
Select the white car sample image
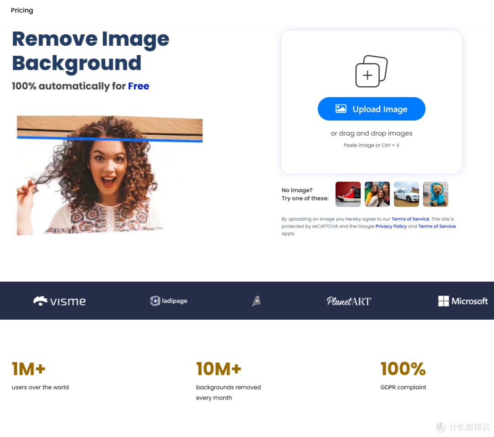click(407, 194)
